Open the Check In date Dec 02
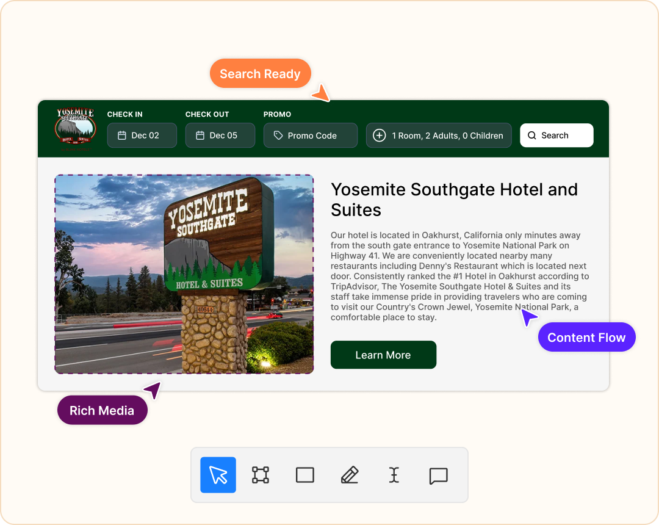This screenshot has height=525, width=659. coord(142,136)
